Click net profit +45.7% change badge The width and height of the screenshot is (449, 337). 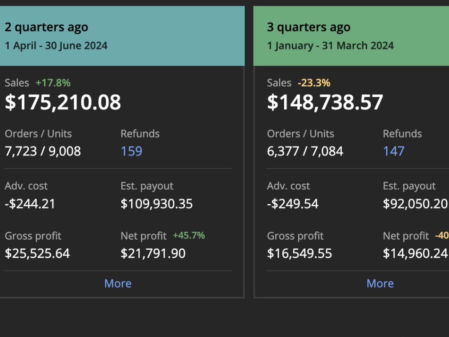[x=189, y=235]
